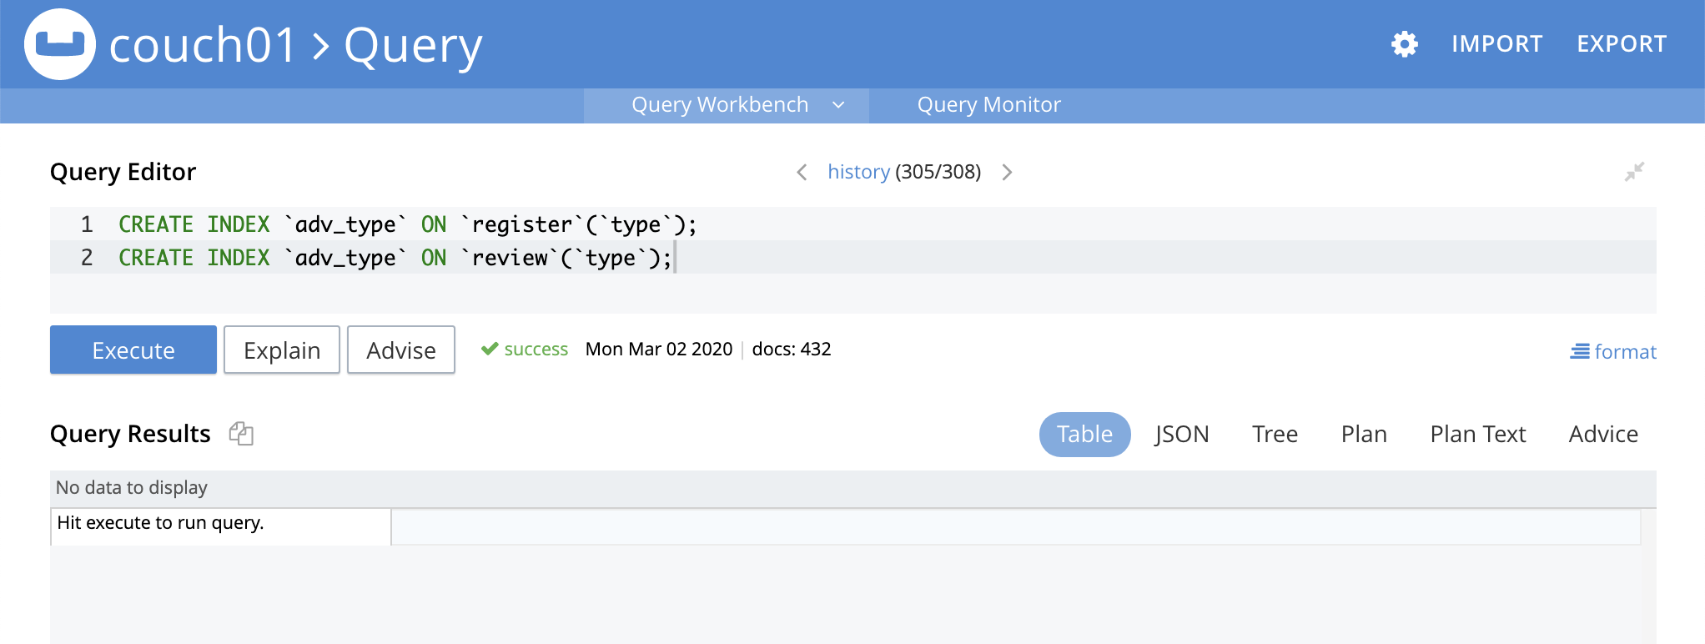
Task: Click line number 2 in editor gutter
Action: [x=87, y=258]
